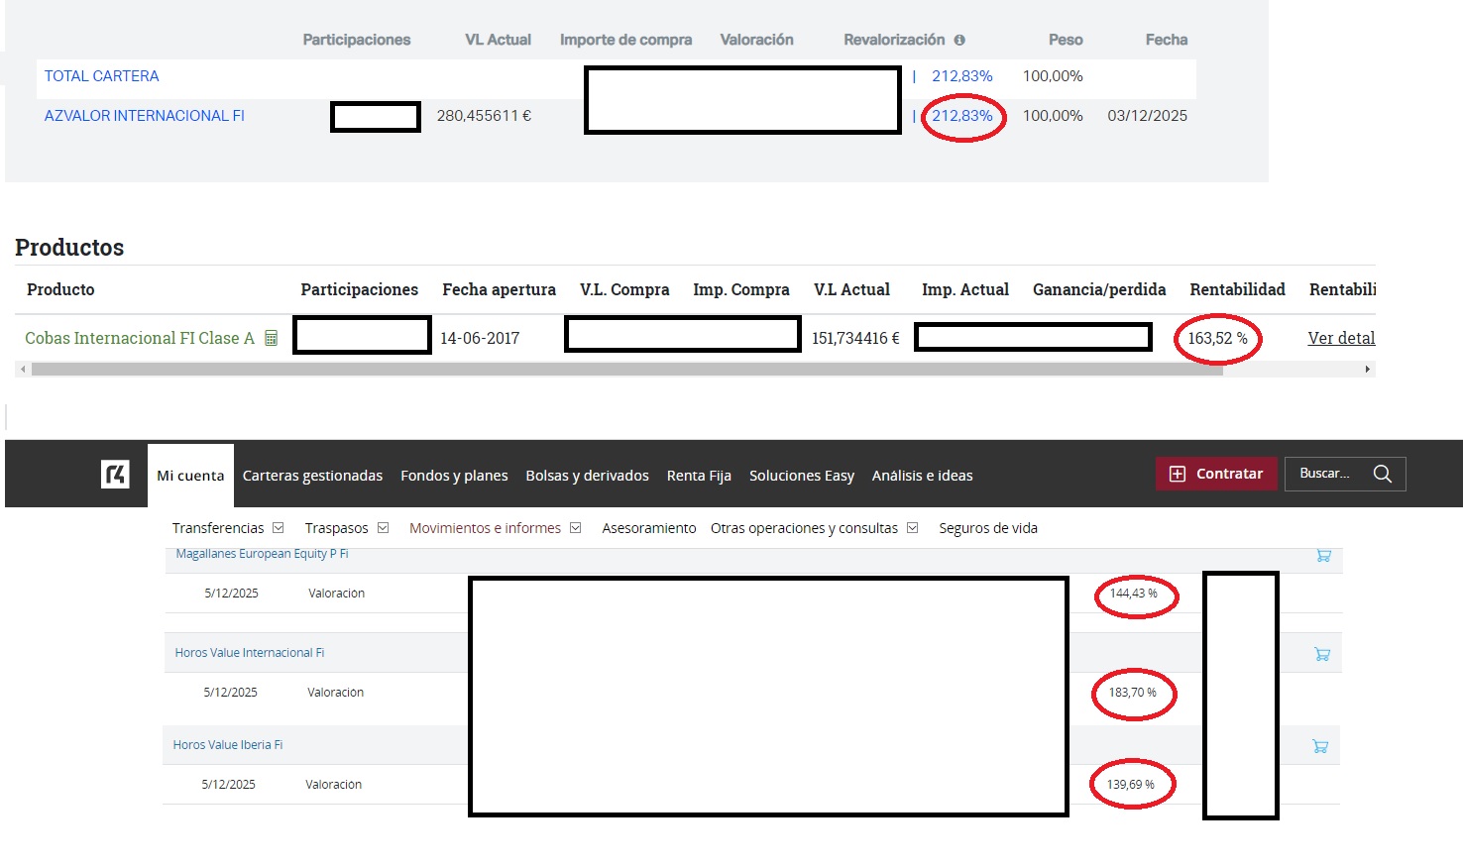Click the cart icon for Horos Value Iberia

click(x=1319, y=746)
